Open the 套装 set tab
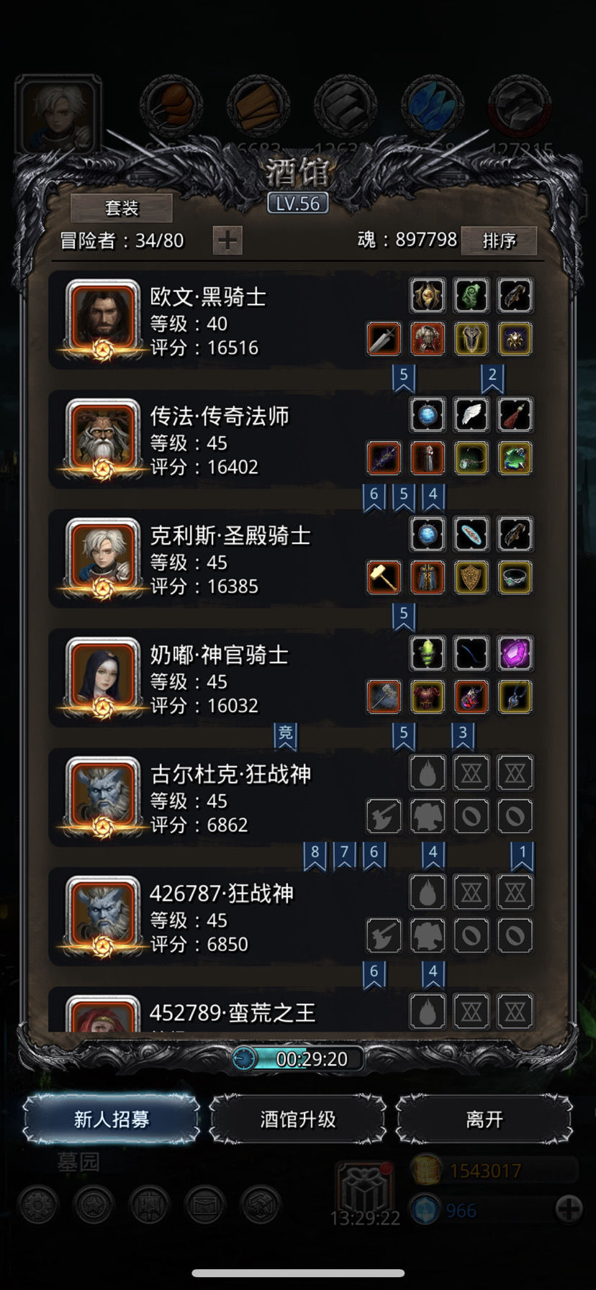 click(x=122, y=208)
